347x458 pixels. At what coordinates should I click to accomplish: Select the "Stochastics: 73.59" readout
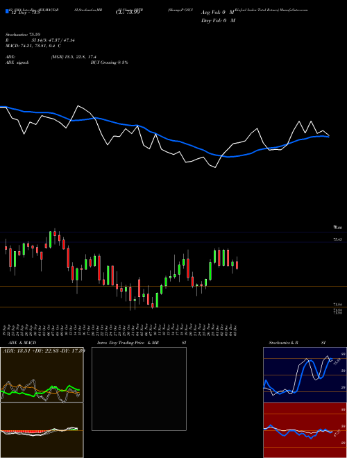[x=23, y=35]
